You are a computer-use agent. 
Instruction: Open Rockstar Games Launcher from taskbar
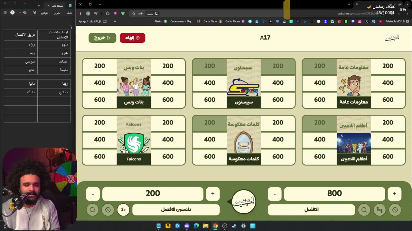tap(168, 226)
